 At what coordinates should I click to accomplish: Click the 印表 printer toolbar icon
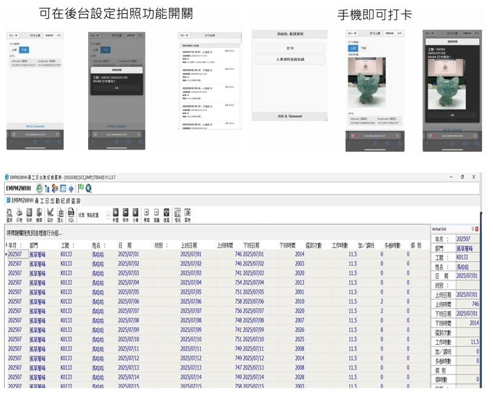19,215
